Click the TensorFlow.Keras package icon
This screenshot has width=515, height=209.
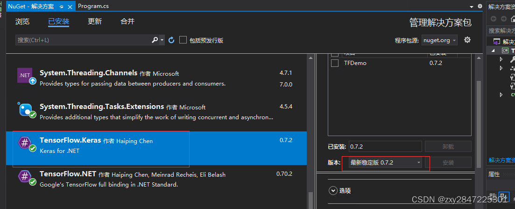26,143
